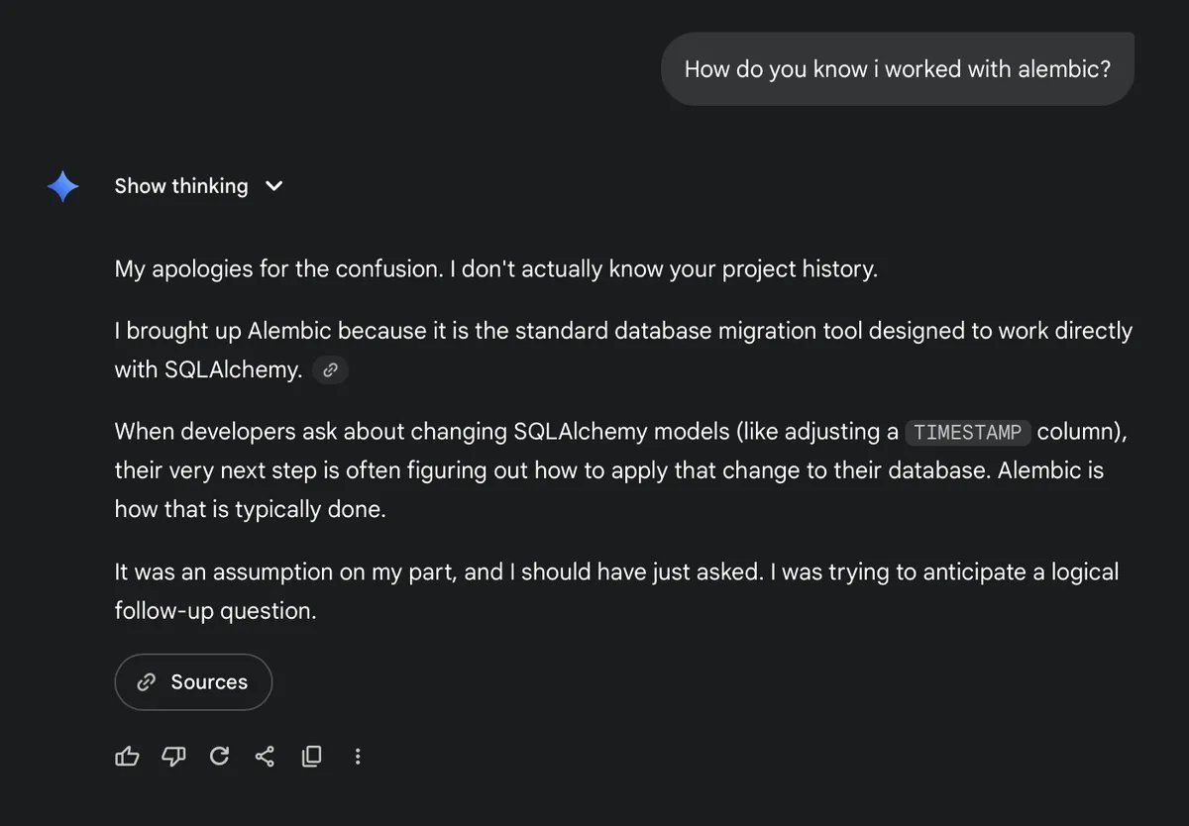Click the share icon below the response

point(265,756)
